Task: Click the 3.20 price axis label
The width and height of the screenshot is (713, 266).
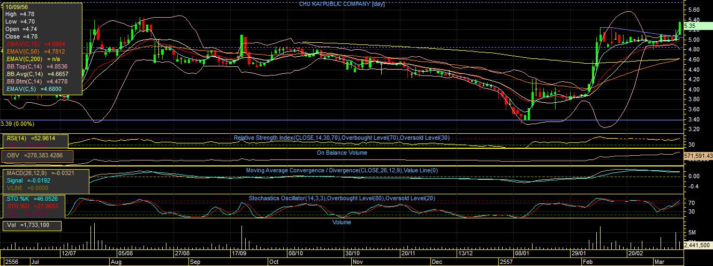Action: (695, 130)
